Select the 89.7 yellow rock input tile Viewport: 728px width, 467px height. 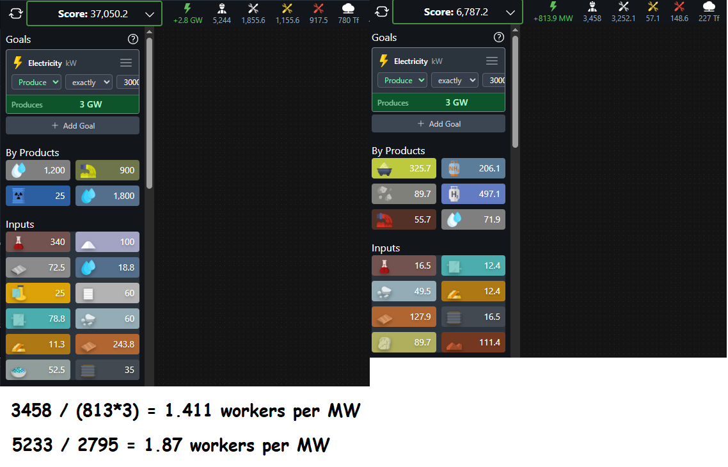point(404,342)
